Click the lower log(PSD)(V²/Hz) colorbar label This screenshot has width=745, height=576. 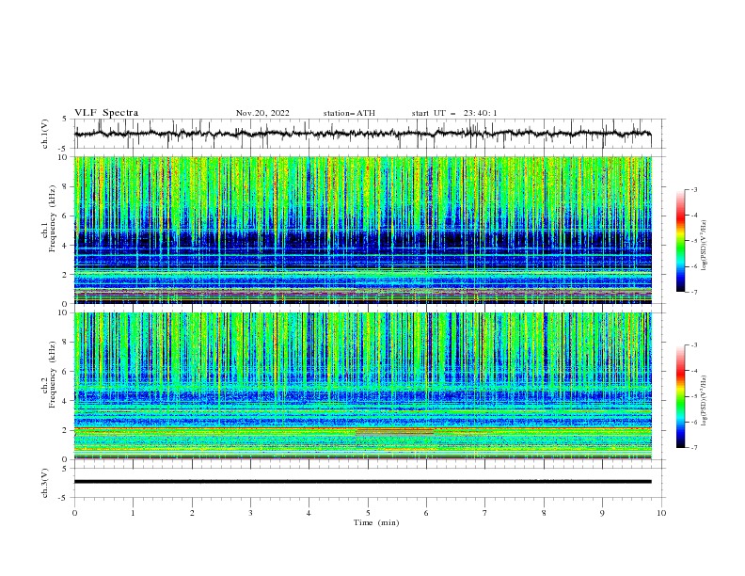click(x=704, y=401)
